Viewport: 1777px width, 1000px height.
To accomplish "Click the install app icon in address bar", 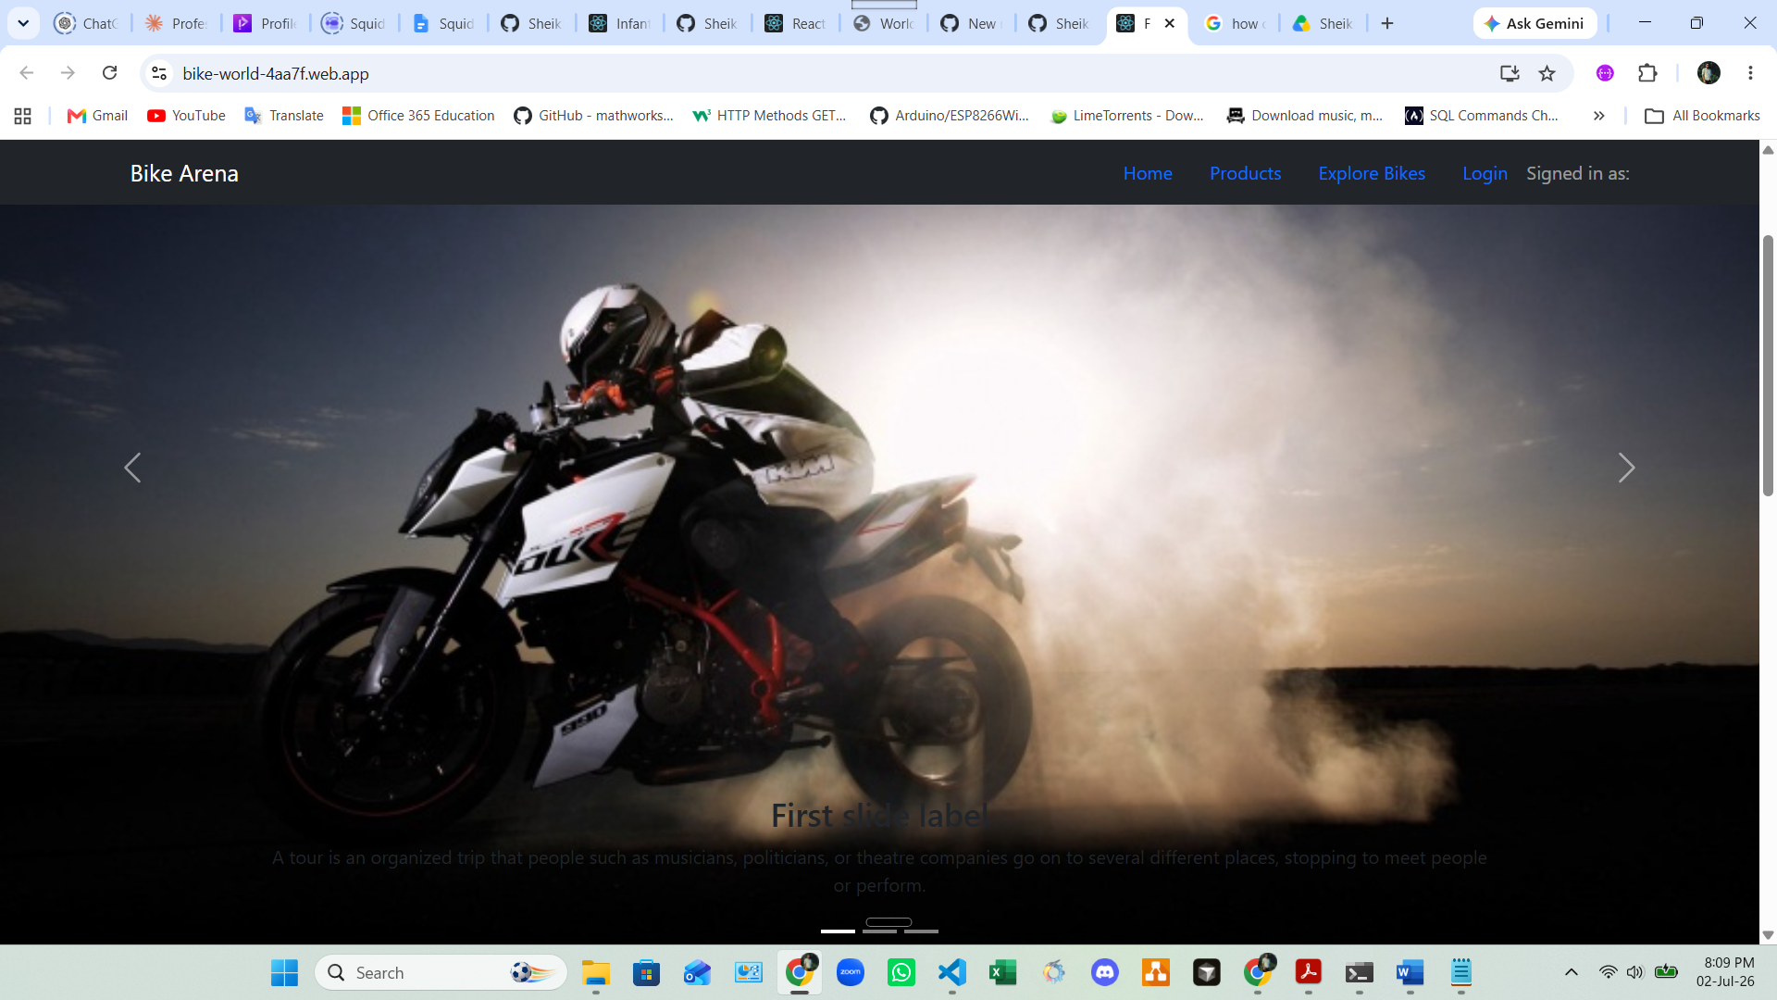I will click(x=1510, y=73).
